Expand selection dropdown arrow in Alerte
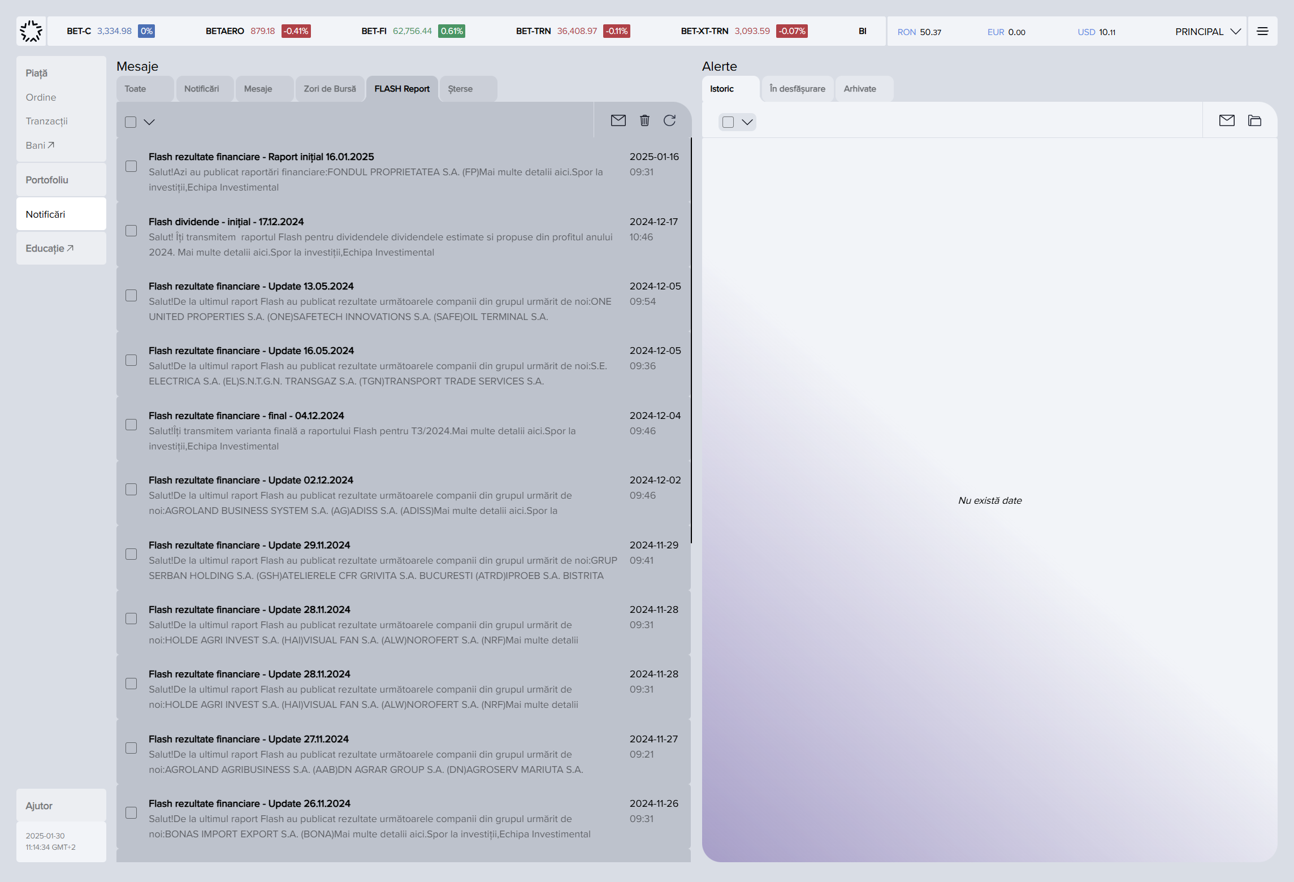 pos(747,122)
